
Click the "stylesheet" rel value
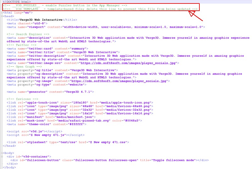pyautogui.click(x=36, y=142)
